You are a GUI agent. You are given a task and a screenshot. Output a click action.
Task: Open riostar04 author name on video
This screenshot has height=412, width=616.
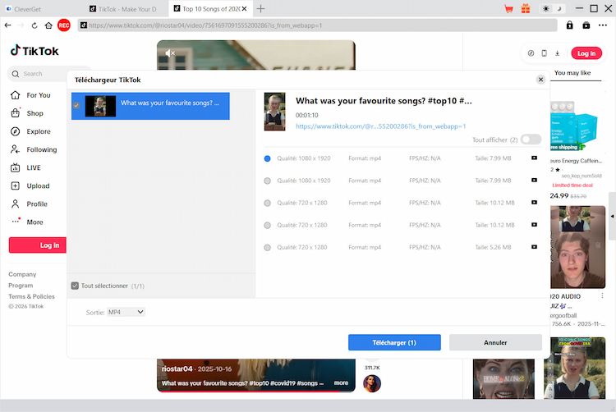(177, 369)
